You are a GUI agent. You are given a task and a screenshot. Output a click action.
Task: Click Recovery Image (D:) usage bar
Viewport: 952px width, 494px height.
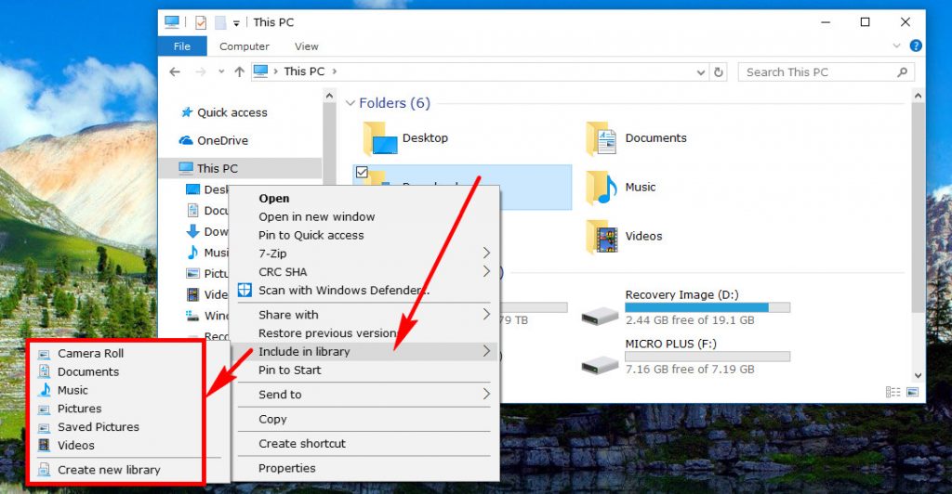tap(707, 307)
